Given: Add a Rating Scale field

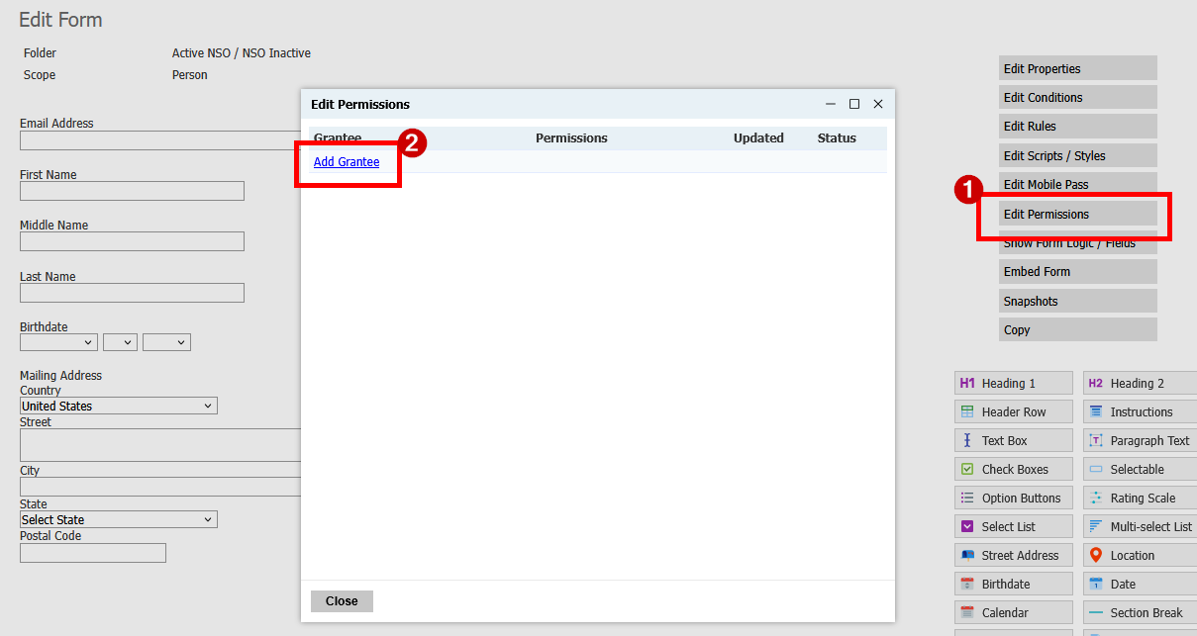Looking at the screenshot, I should (1140, 498).
